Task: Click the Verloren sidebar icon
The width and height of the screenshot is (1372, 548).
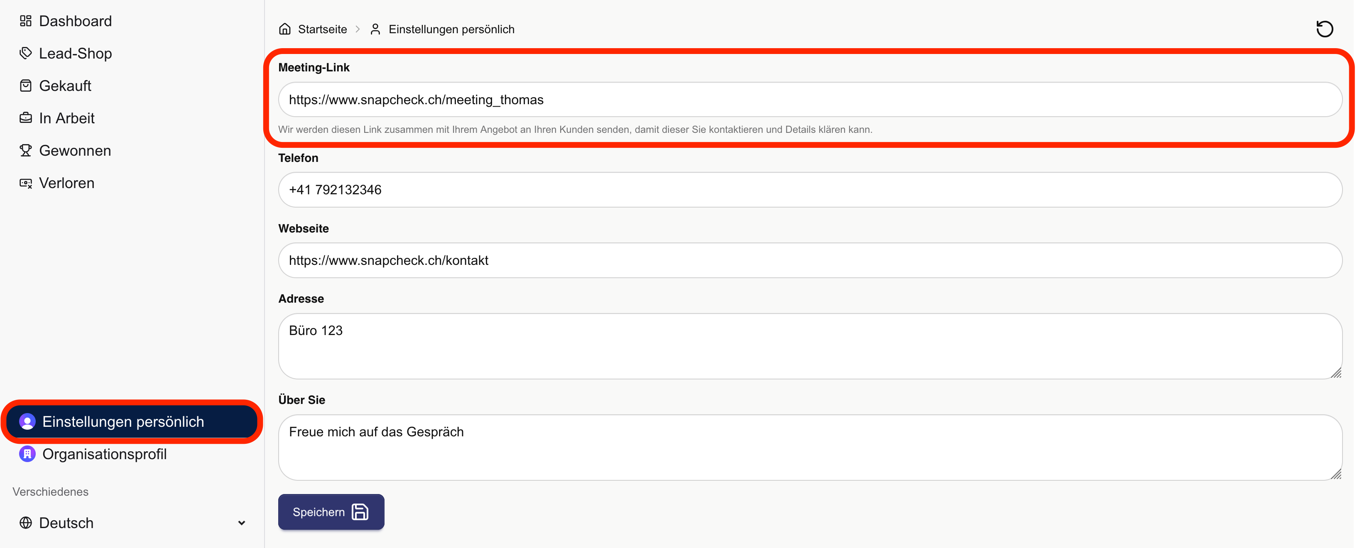Action: (26, 183)
